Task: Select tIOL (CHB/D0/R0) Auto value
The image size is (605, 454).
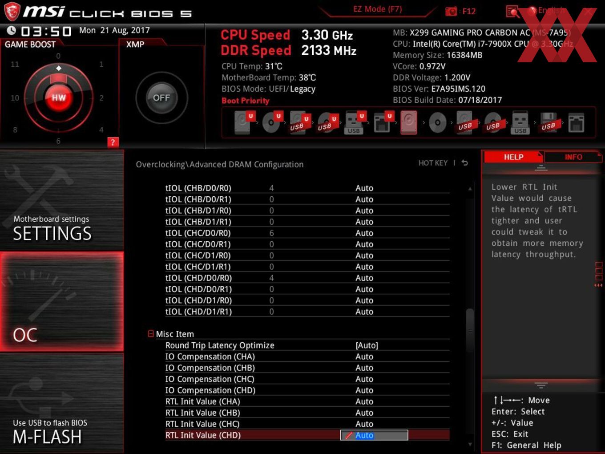Action: tap(364, 188)
